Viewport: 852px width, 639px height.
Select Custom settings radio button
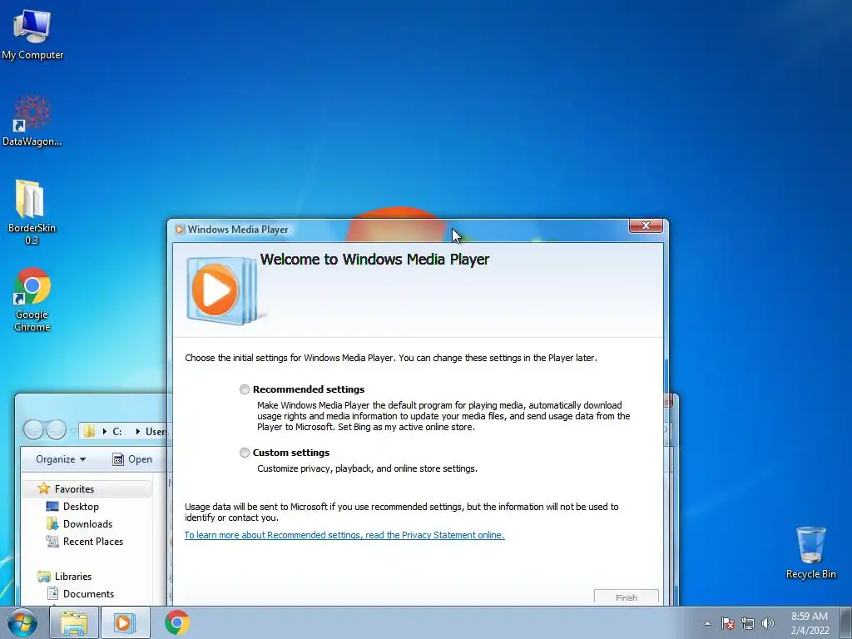coord(245,453)
